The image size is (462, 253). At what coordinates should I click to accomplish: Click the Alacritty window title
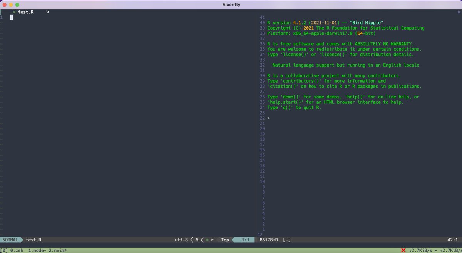click(x=231, y=4)
